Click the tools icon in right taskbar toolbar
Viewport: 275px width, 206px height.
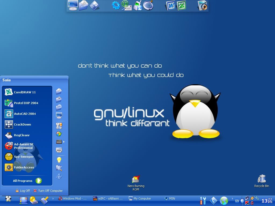pos(203,200)
